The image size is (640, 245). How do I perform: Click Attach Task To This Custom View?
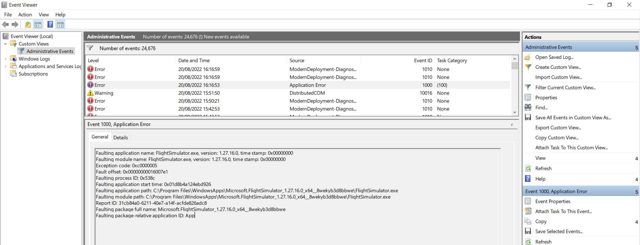click(x=571, y=148)
